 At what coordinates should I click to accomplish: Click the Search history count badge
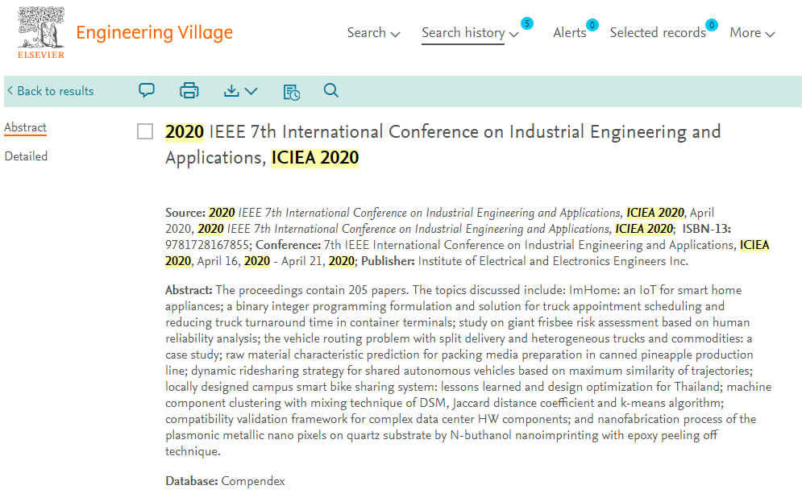pos(526,23)
